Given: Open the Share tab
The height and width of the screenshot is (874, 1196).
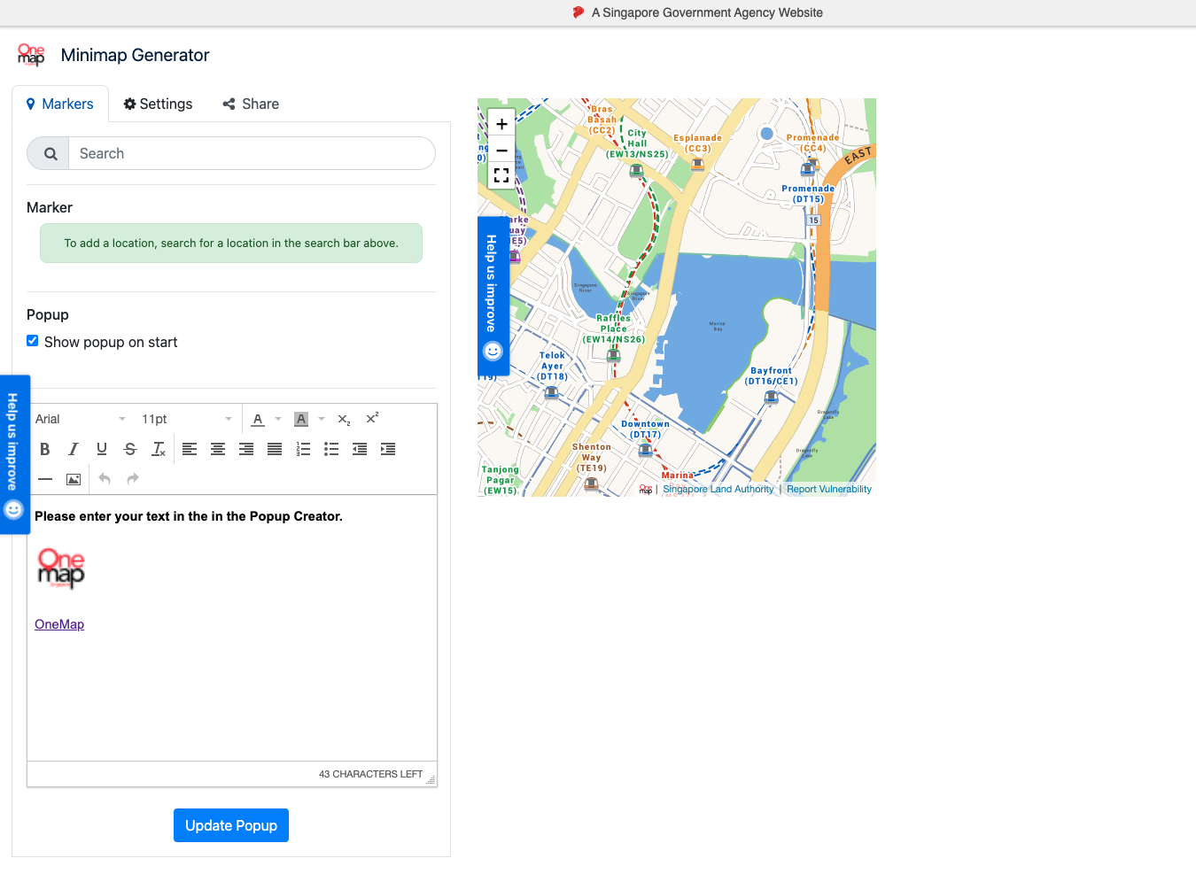Looking at the screenshot, I should click(x=251, y=104).
